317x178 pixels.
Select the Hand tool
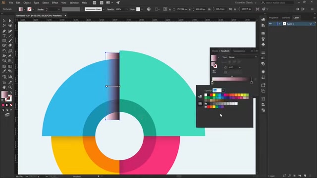4,88
